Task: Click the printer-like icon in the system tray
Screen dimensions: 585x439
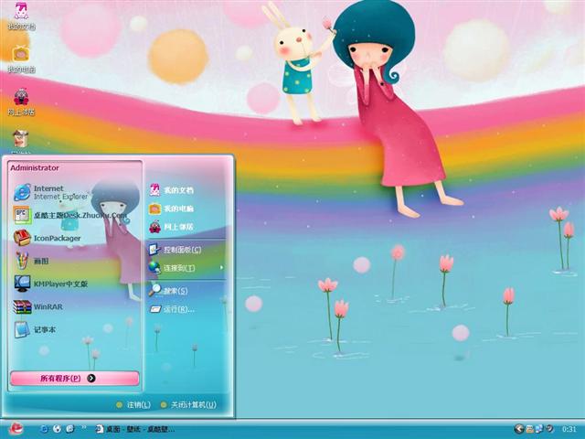Action: click(x=530, y=429)
